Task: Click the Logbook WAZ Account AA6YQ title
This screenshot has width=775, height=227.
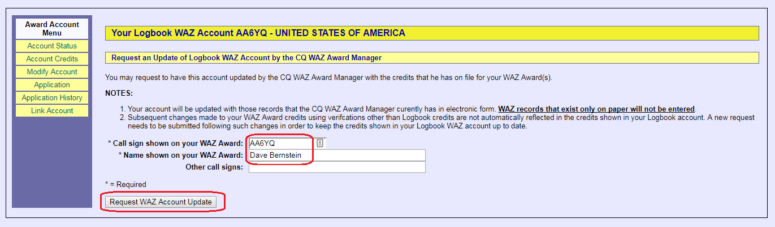Action: 258,33
